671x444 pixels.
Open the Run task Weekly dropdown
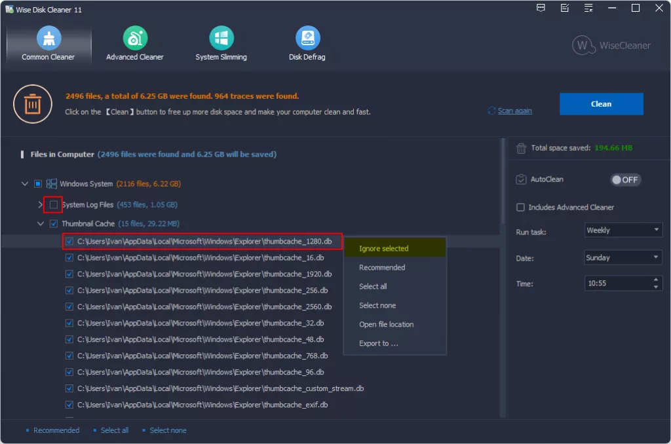click(623, 231)
